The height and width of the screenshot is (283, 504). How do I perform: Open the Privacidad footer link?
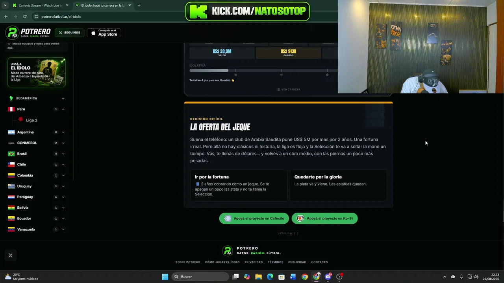coord(254,262)
